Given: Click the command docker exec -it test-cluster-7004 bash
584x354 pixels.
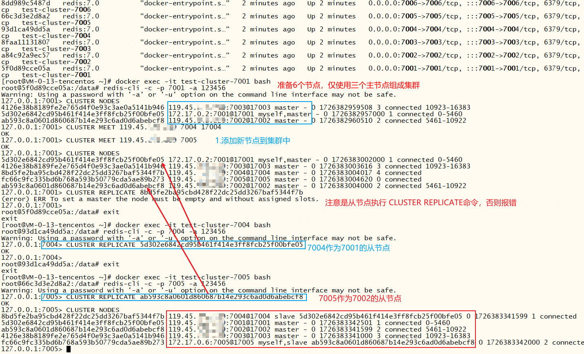Looking at the screenshot, I should coord(193,225).
